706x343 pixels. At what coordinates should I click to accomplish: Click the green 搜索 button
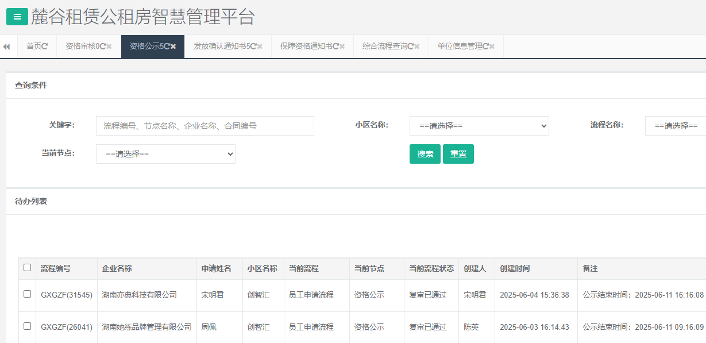pos(425,154)
